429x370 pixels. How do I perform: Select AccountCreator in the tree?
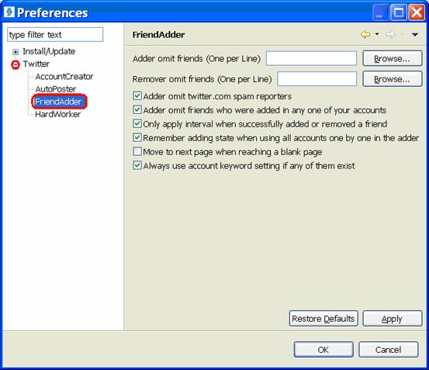pyautogui.click(x=64, y=77)
